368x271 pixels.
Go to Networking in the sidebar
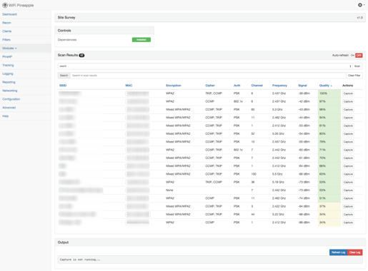pyautogui.click(x=10, y=91)
